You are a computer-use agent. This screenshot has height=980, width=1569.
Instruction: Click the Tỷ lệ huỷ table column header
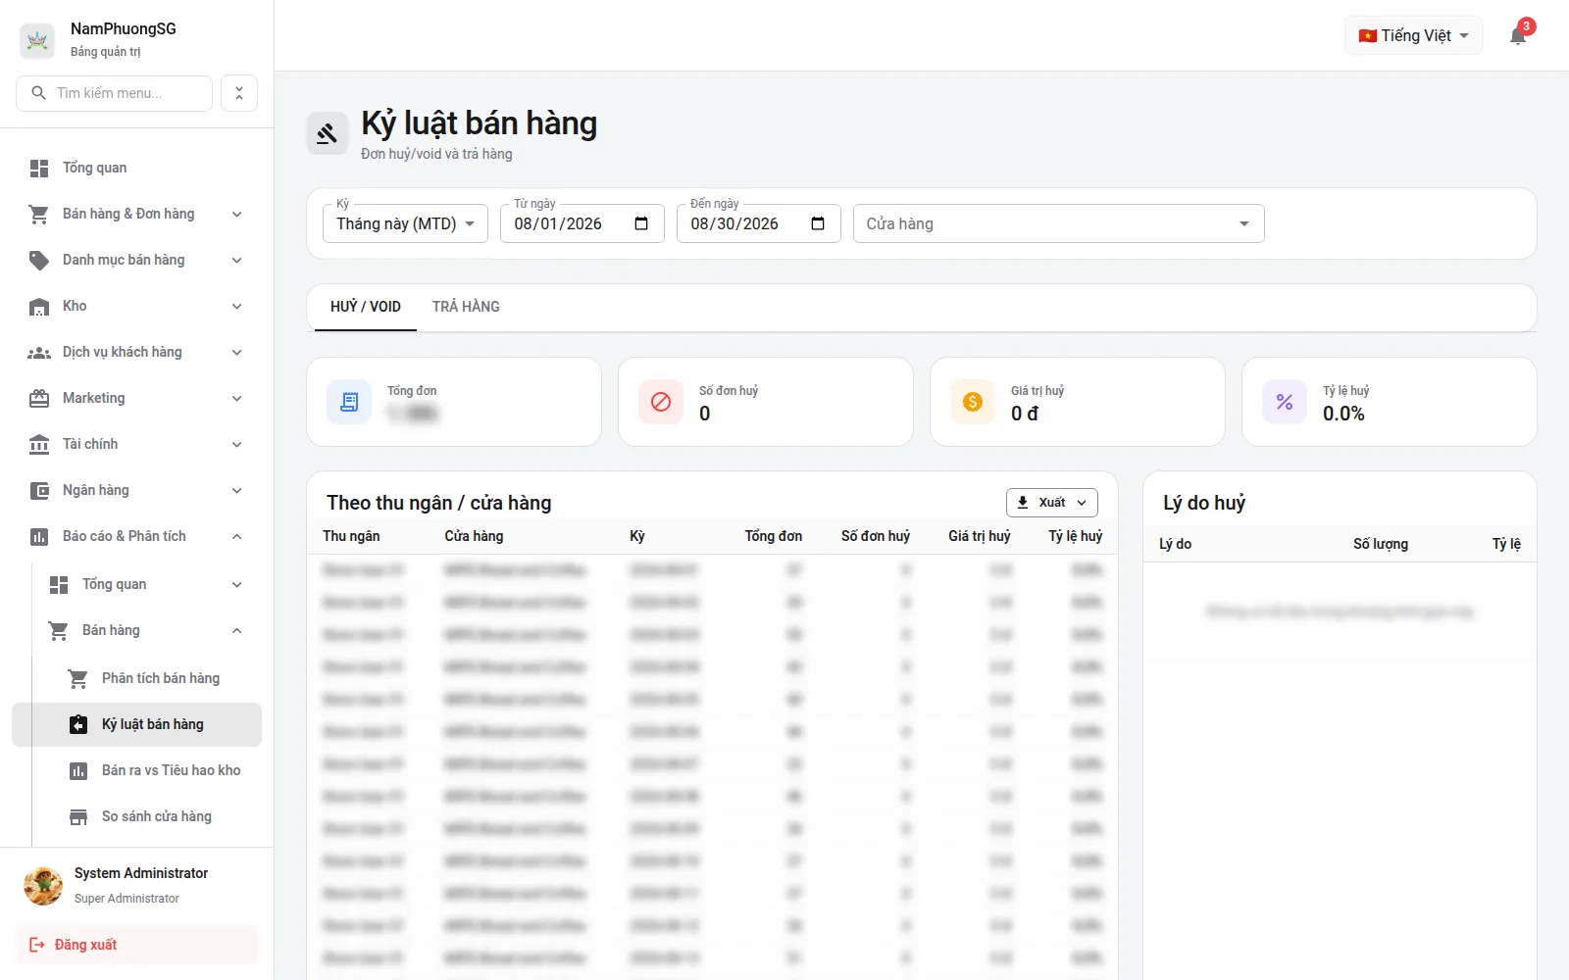pyautogui.click(x=1076, y=536)
